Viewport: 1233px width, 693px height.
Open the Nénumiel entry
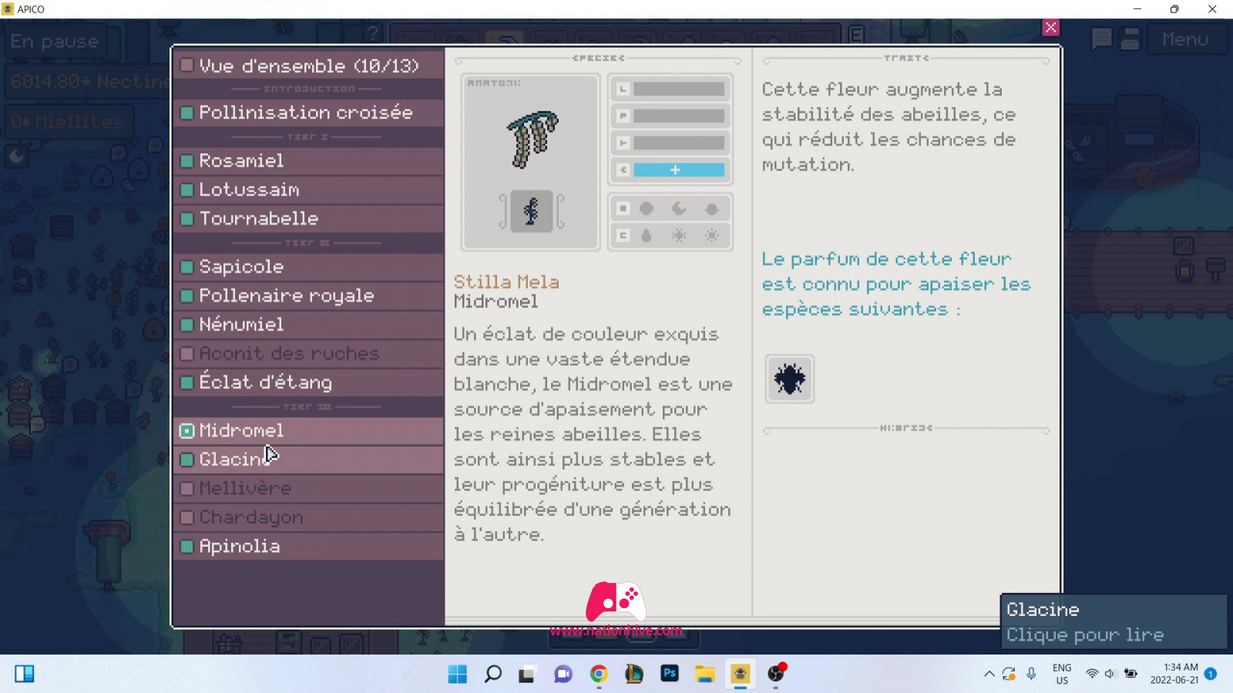[308, 324]
